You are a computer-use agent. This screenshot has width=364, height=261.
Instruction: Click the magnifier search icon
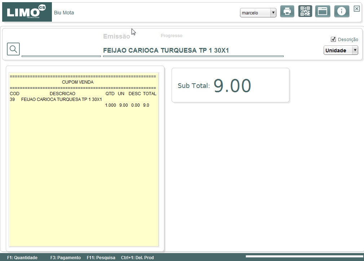[x=13, y=49]
